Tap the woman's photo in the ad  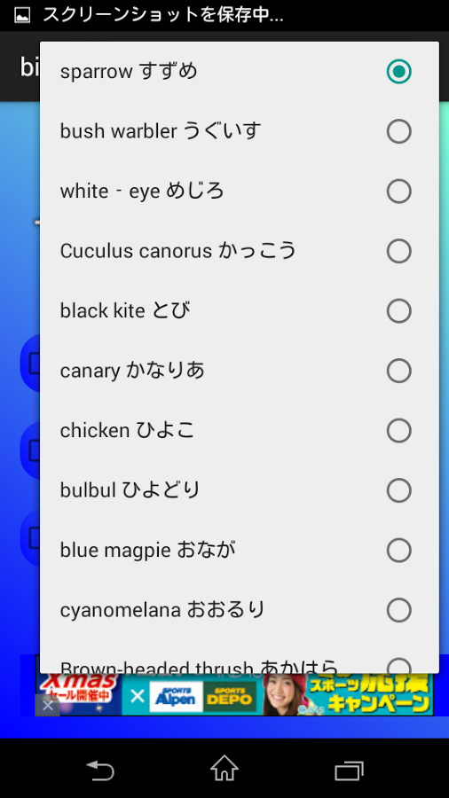284,694
